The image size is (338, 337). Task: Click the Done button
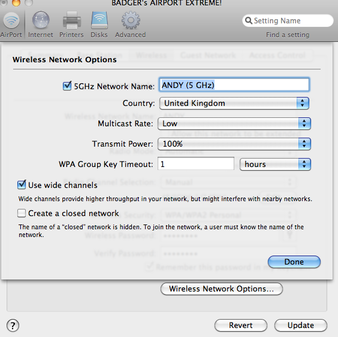click(294, 262)
